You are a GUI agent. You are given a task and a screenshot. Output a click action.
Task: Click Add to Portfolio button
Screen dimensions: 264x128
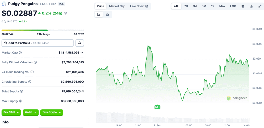click(x=38, y=43)
